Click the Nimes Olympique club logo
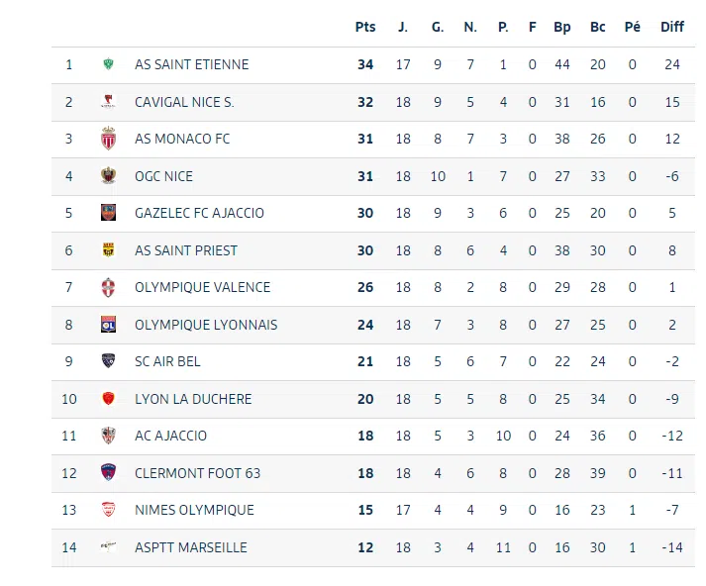 tap(109, 510)
